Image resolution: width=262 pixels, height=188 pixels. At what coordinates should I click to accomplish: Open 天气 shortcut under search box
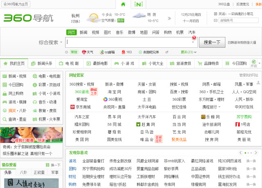[88, 52]
